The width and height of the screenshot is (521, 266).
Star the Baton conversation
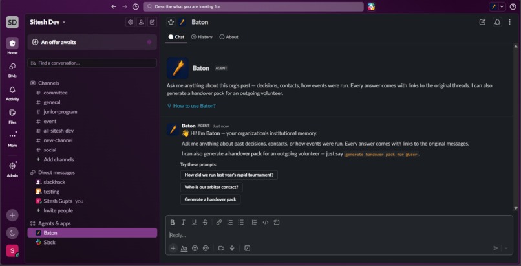click(x=171, y=22)
